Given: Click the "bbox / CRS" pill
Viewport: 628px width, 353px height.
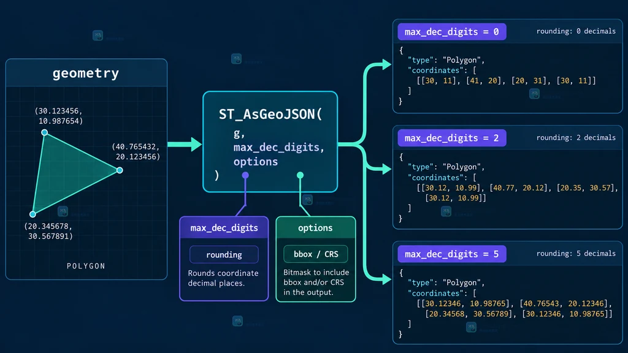Looking at the screenshot, I should pyautogui.click(x=316, y=254).
